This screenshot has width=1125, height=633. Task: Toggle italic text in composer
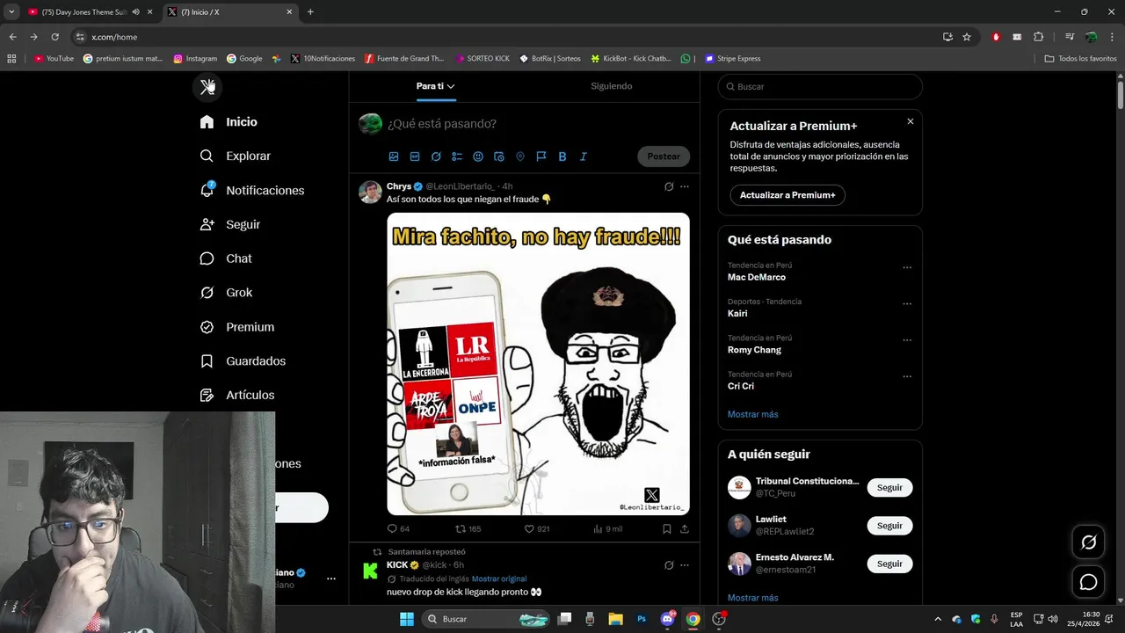(583, 156)
